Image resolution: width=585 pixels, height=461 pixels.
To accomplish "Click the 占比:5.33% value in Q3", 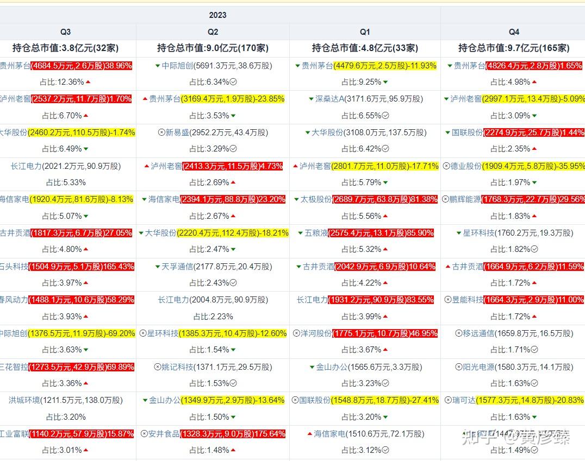I will tap(66, 182).
